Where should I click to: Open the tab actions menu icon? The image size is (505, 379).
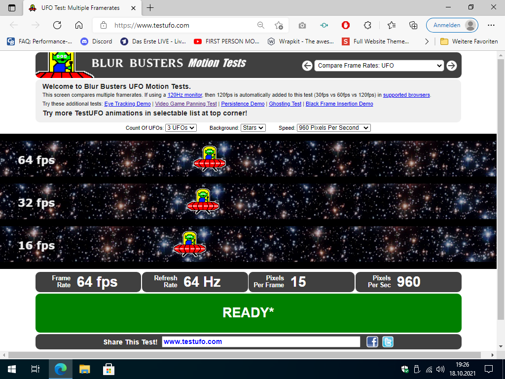pyautogui.click(x=12, y=8)
